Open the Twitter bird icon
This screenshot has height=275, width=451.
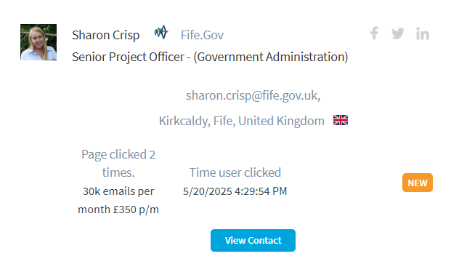(398, 33)
